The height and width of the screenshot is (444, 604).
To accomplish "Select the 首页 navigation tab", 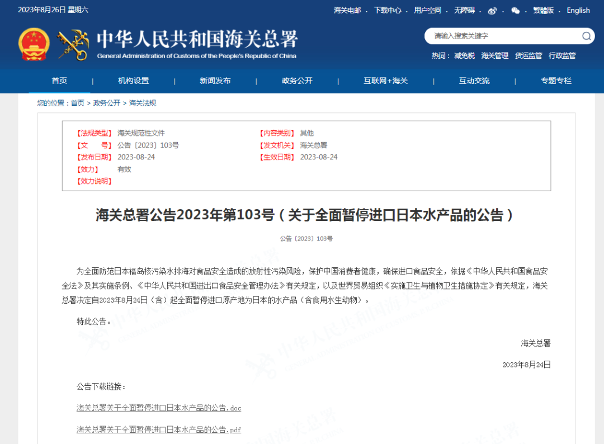I will [59, 81].
